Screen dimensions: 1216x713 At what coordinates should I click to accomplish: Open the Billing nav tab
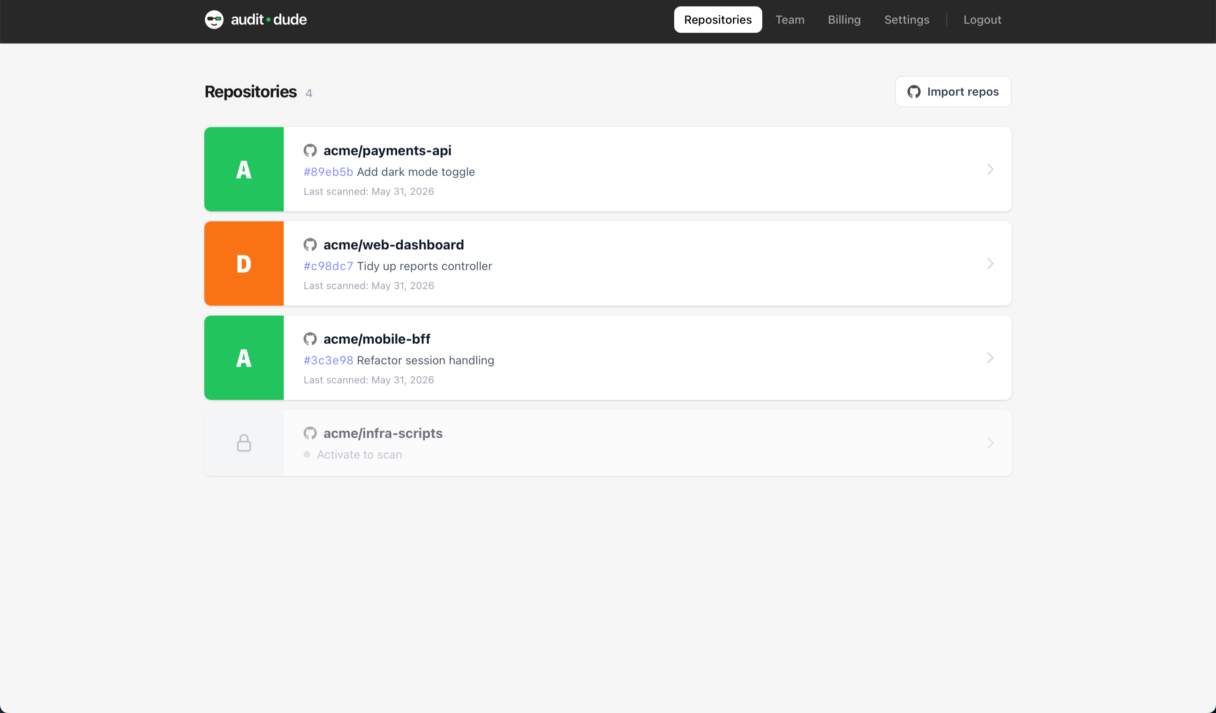tap(845, 20)
